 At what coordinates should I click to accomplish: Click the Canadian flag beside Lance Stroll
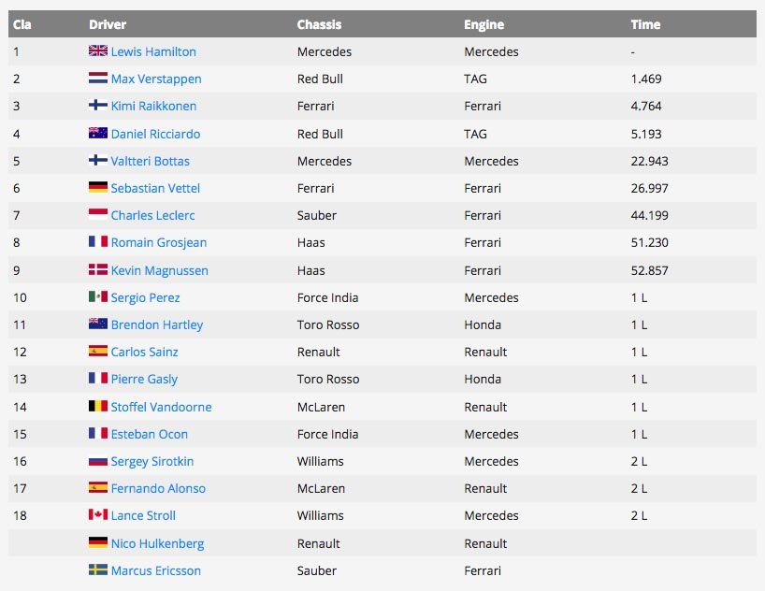pos(98,514)
